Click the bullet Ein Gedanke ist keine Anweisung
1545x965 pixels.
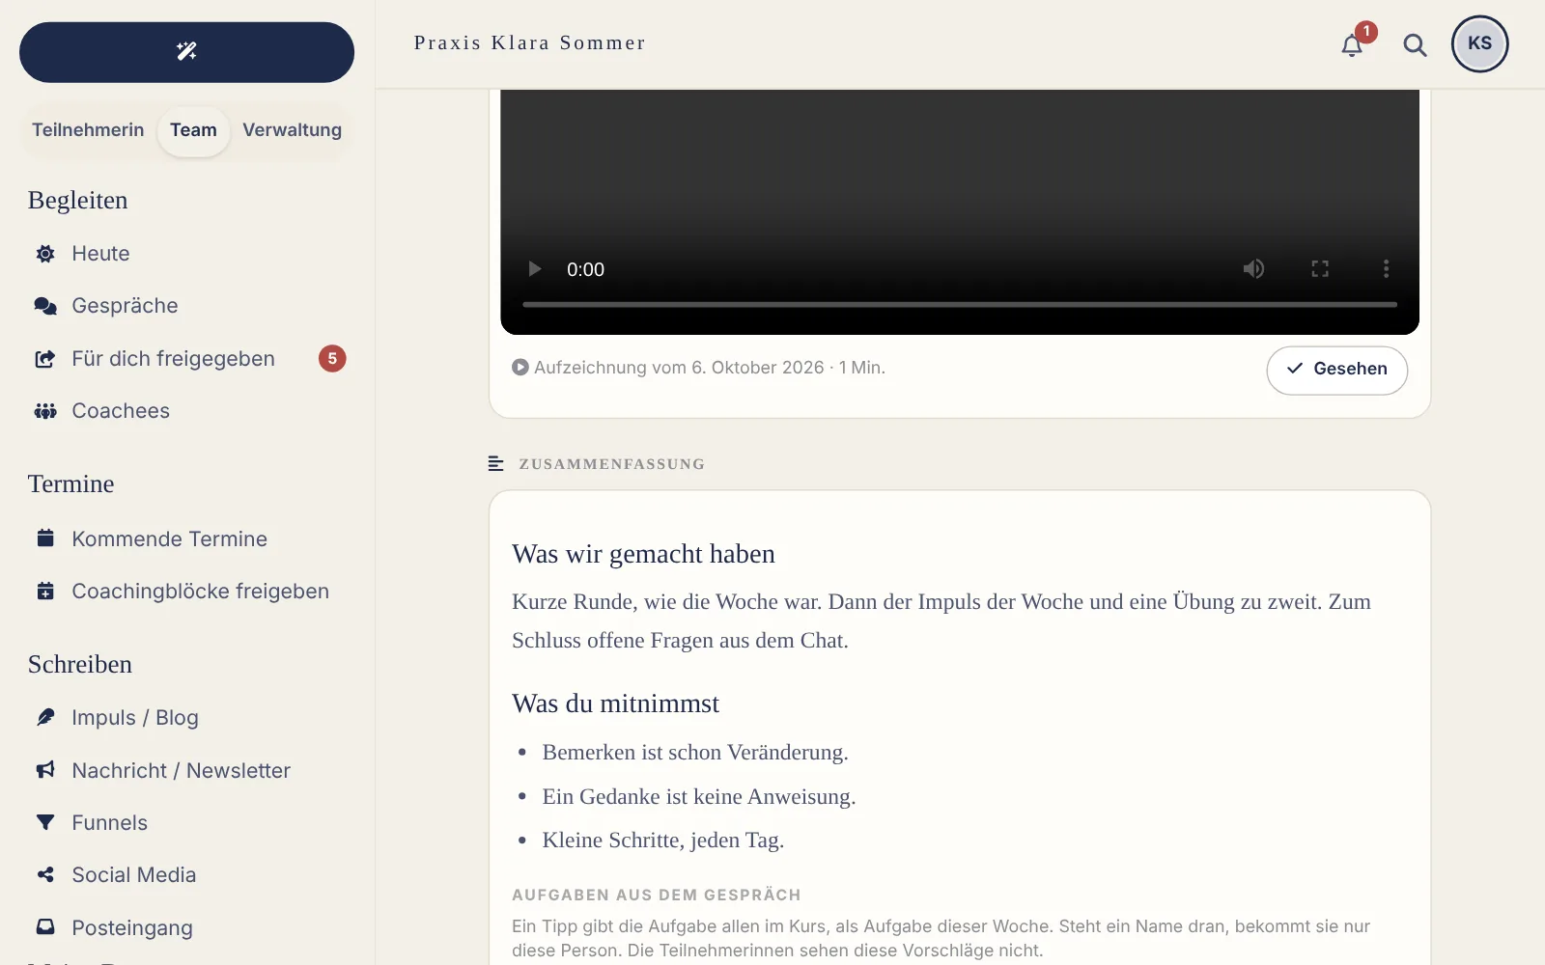pyautogui.click(x=699, y=797)
